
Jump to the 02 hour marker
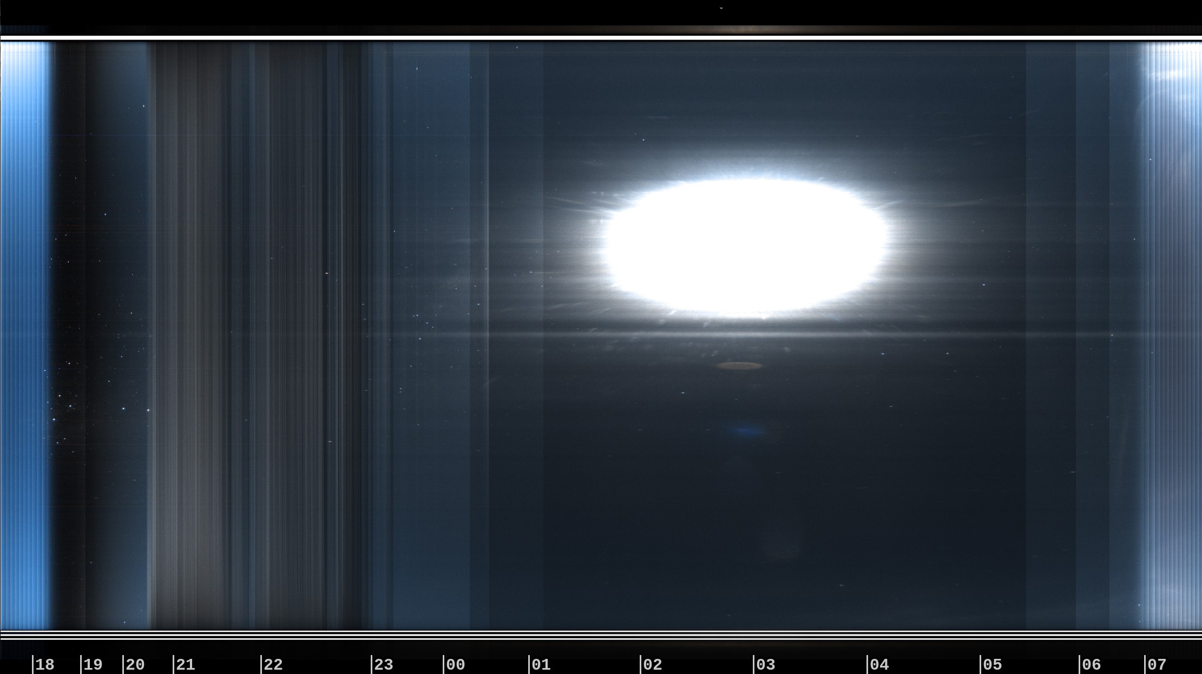click(x=653, y=664)
